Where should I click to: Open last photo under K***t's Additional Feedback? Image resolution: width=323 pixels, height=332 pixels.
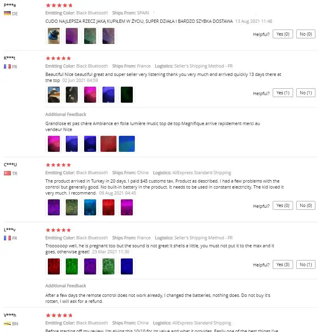(127, 144)
